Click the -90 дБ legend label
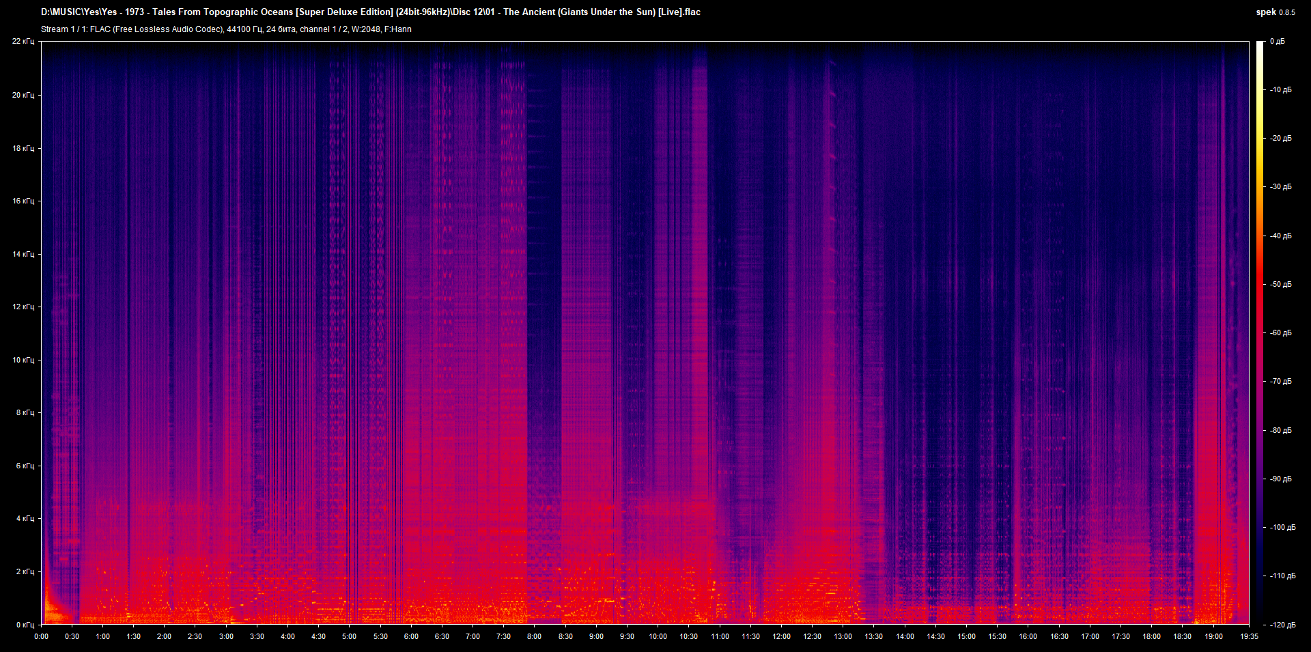The width and height of the screenshot is (1311, 652). coord(1280,479)
